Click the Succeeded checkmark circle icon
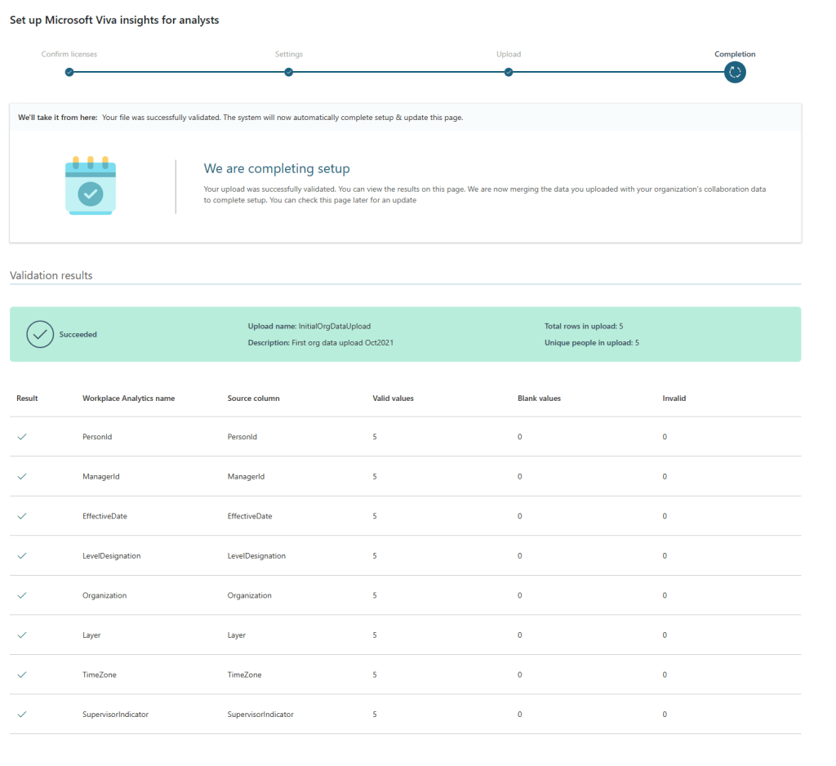 [x=40, y=334]
